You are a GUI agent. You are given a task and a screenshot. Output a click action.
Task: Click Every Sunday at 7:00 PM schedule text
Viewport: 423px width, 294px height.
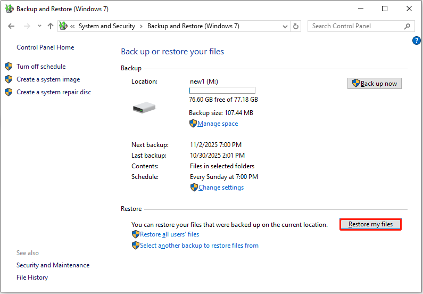(x=224, y=177)
